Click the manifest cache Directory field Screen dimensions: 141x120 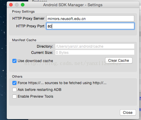coord(95,46)
